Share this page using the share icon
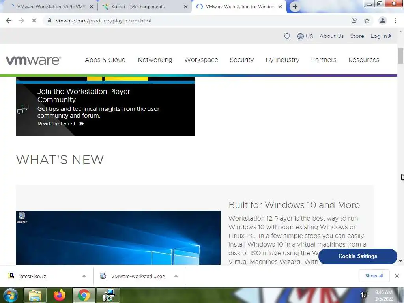Image resolution: width=404 pixels, height=303 pixels. (354, 21)
